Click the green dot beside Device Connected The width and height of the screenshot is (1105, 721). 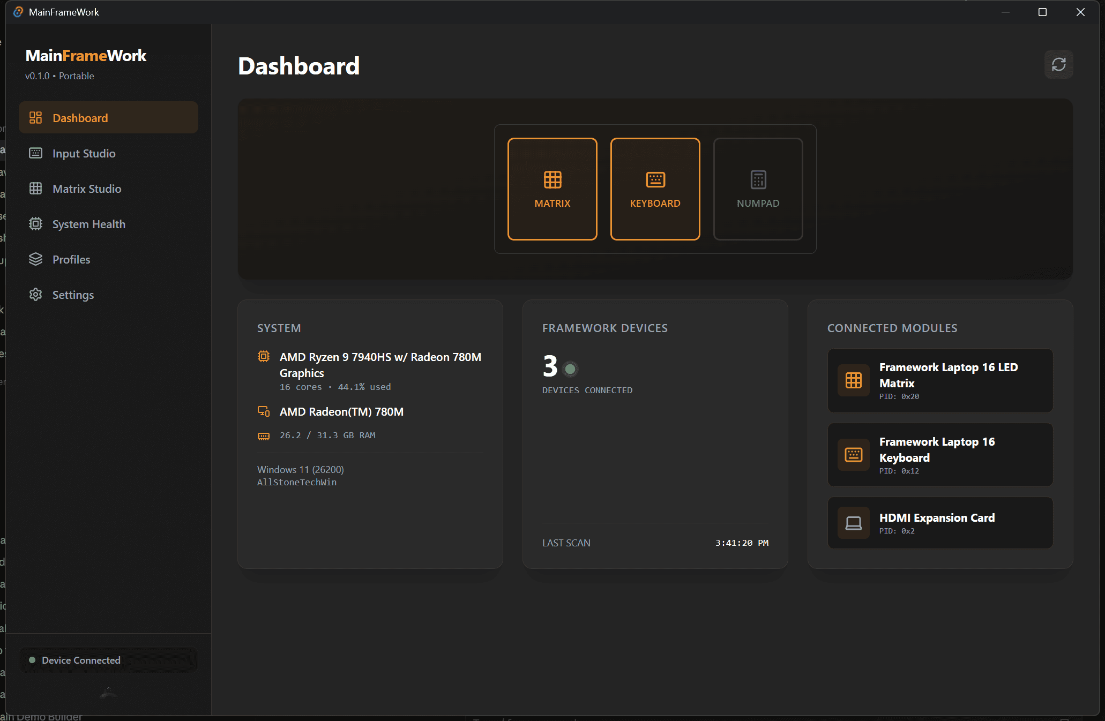[x=32, y=660]
